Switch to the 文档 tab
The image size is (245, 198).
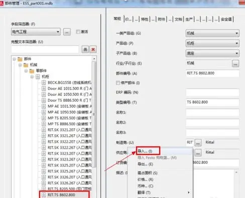178,20
